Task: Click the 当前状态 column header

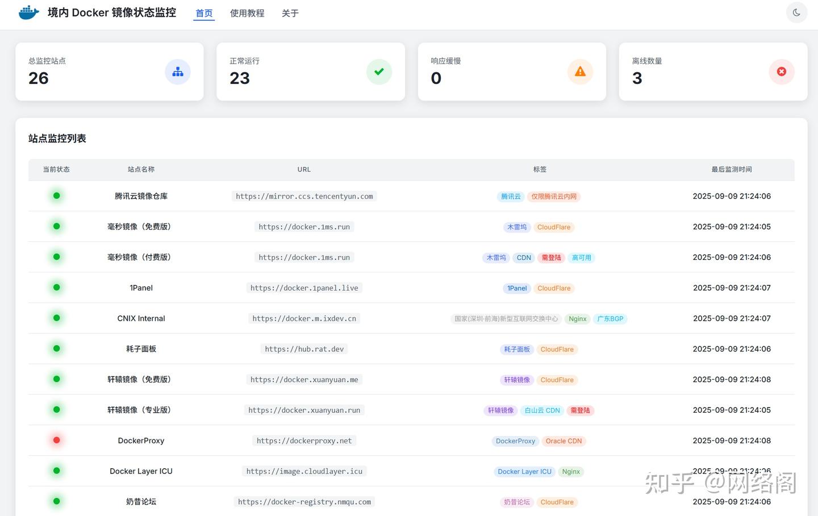Action: [56, 169]
